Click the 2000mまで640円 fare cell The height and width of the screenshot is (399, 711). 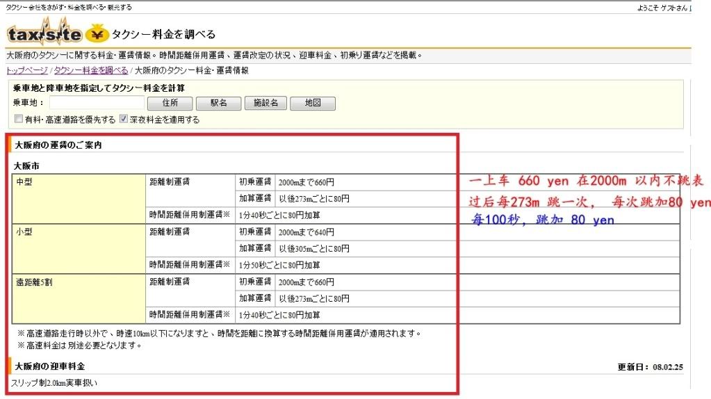(306, 231)
